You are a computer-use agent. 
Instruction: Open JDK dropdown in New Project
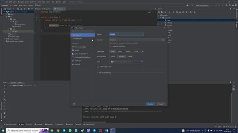pyautogui.click(x=126, y=62)
